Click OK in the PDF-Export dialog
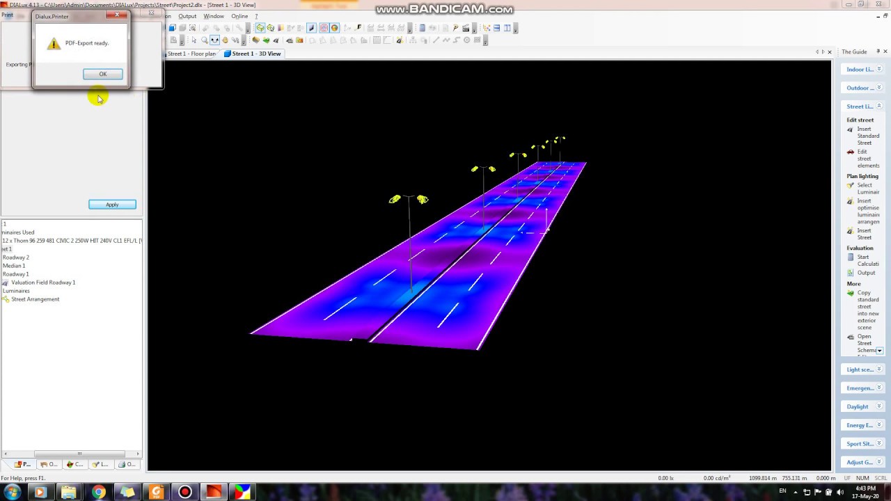Viewport: 891px width, 501px height. point(102,74)
